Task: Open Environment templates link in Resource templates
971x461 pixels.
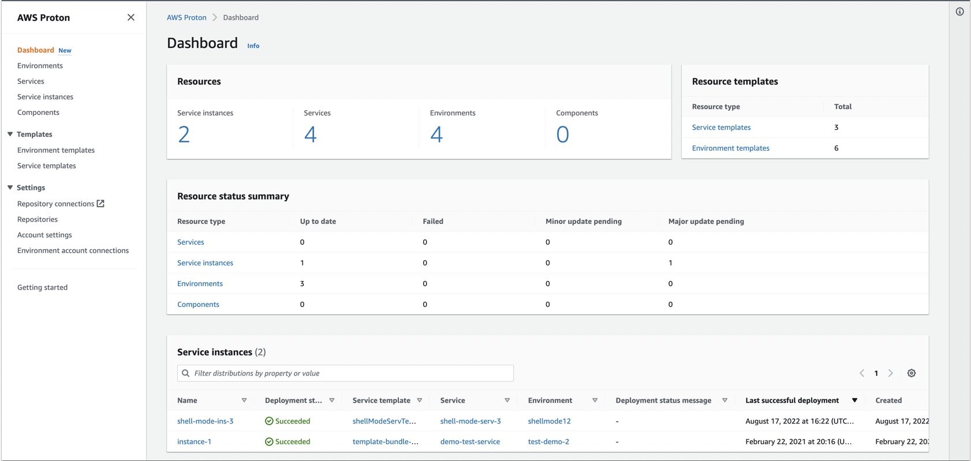Action: pyautogui.click(x=731, y=148)
